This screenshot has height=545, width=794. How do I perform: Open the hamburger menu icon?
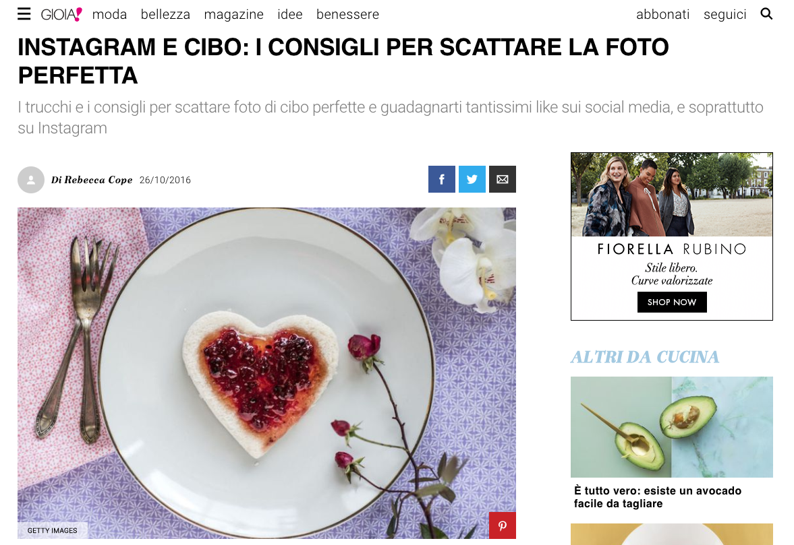(24, 14)
